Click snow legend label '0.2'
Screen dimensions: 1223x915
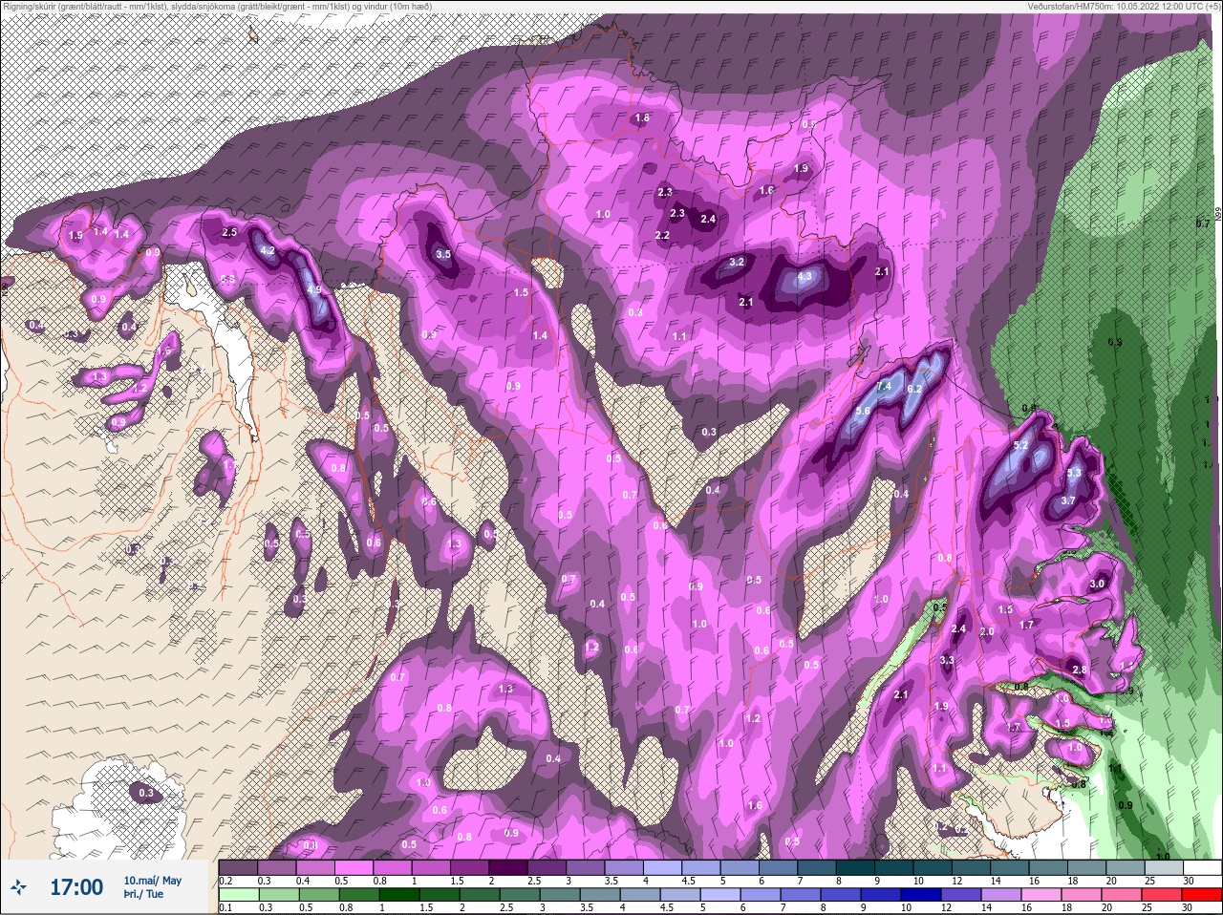coord(226,881)
